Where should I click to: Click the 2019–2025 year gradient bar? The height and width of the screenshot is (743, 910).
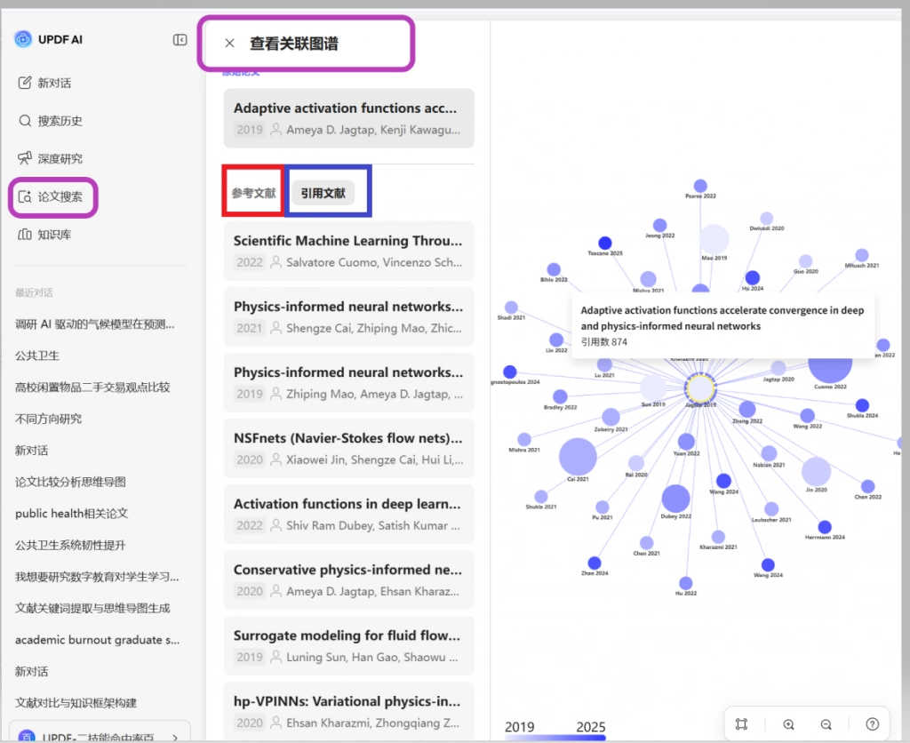pos(555,738)
